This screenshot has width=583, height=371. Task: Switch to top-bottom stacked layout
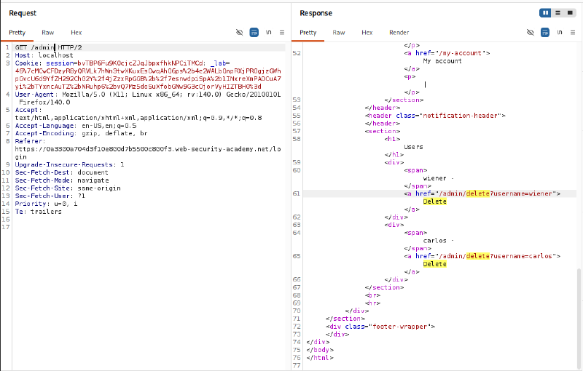557,12
